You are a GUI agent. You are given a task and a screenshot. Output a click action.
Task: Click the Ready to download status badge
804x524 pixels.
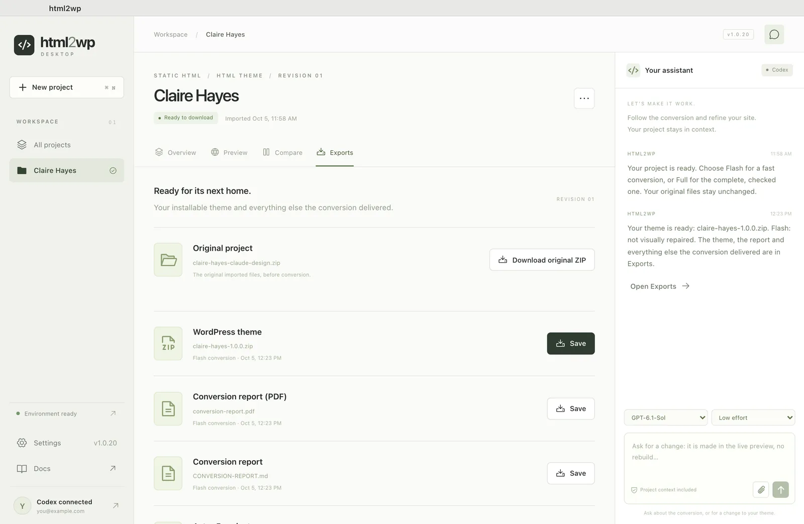point(185,118)
